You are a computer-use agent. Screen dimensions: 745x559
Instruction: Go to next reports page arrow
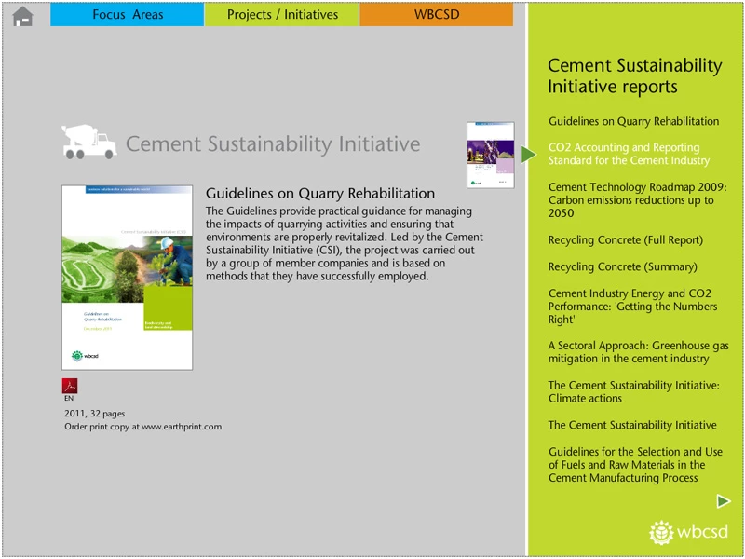tap(724, 501)
